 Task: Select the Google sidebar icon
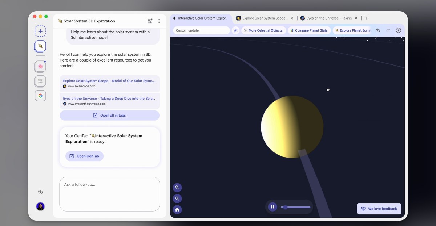coord(40,96)
